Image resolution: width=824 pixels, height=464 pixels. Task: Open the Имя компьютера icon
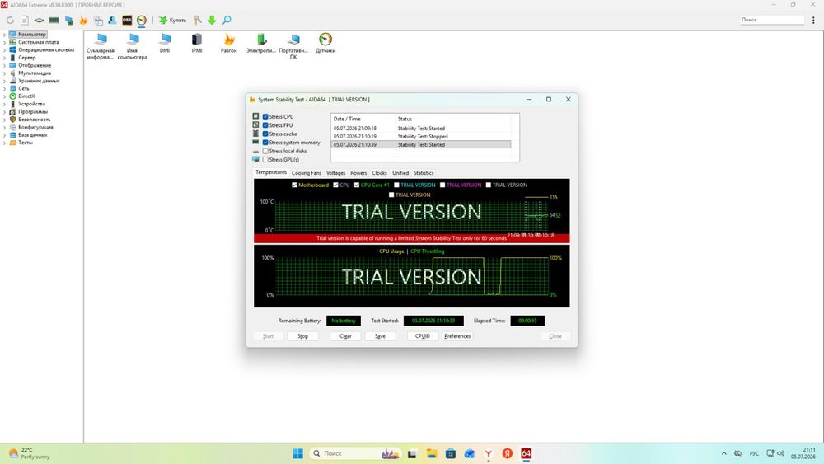click(x=133, y=46)
